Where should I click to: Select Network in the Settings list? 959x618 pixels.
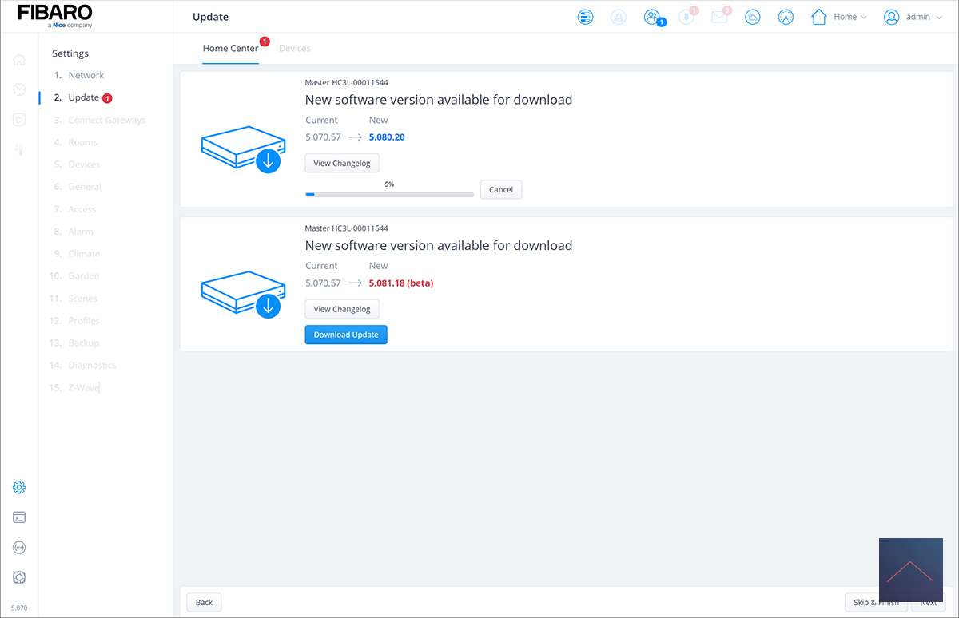pos(86,75)
